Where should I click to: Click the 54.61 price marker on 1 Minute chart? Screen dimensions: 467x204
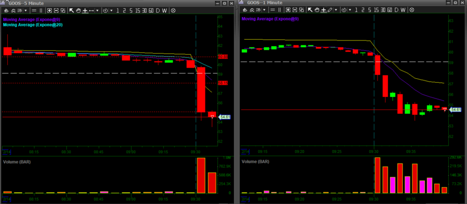455,109
